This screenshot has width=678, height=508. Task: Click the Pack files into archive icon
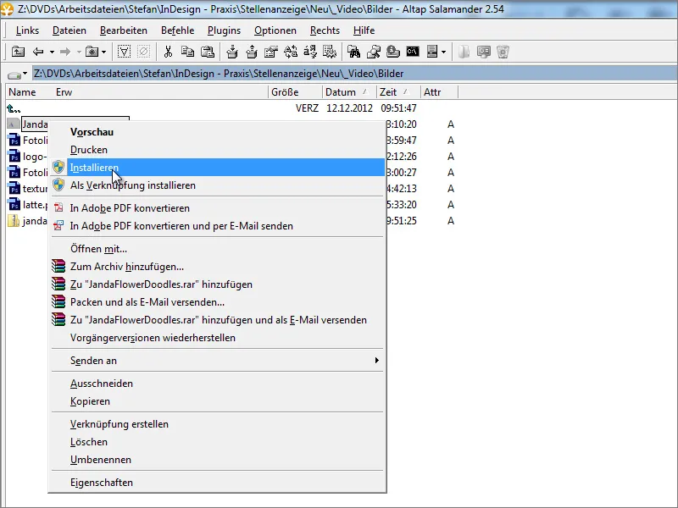232,52
